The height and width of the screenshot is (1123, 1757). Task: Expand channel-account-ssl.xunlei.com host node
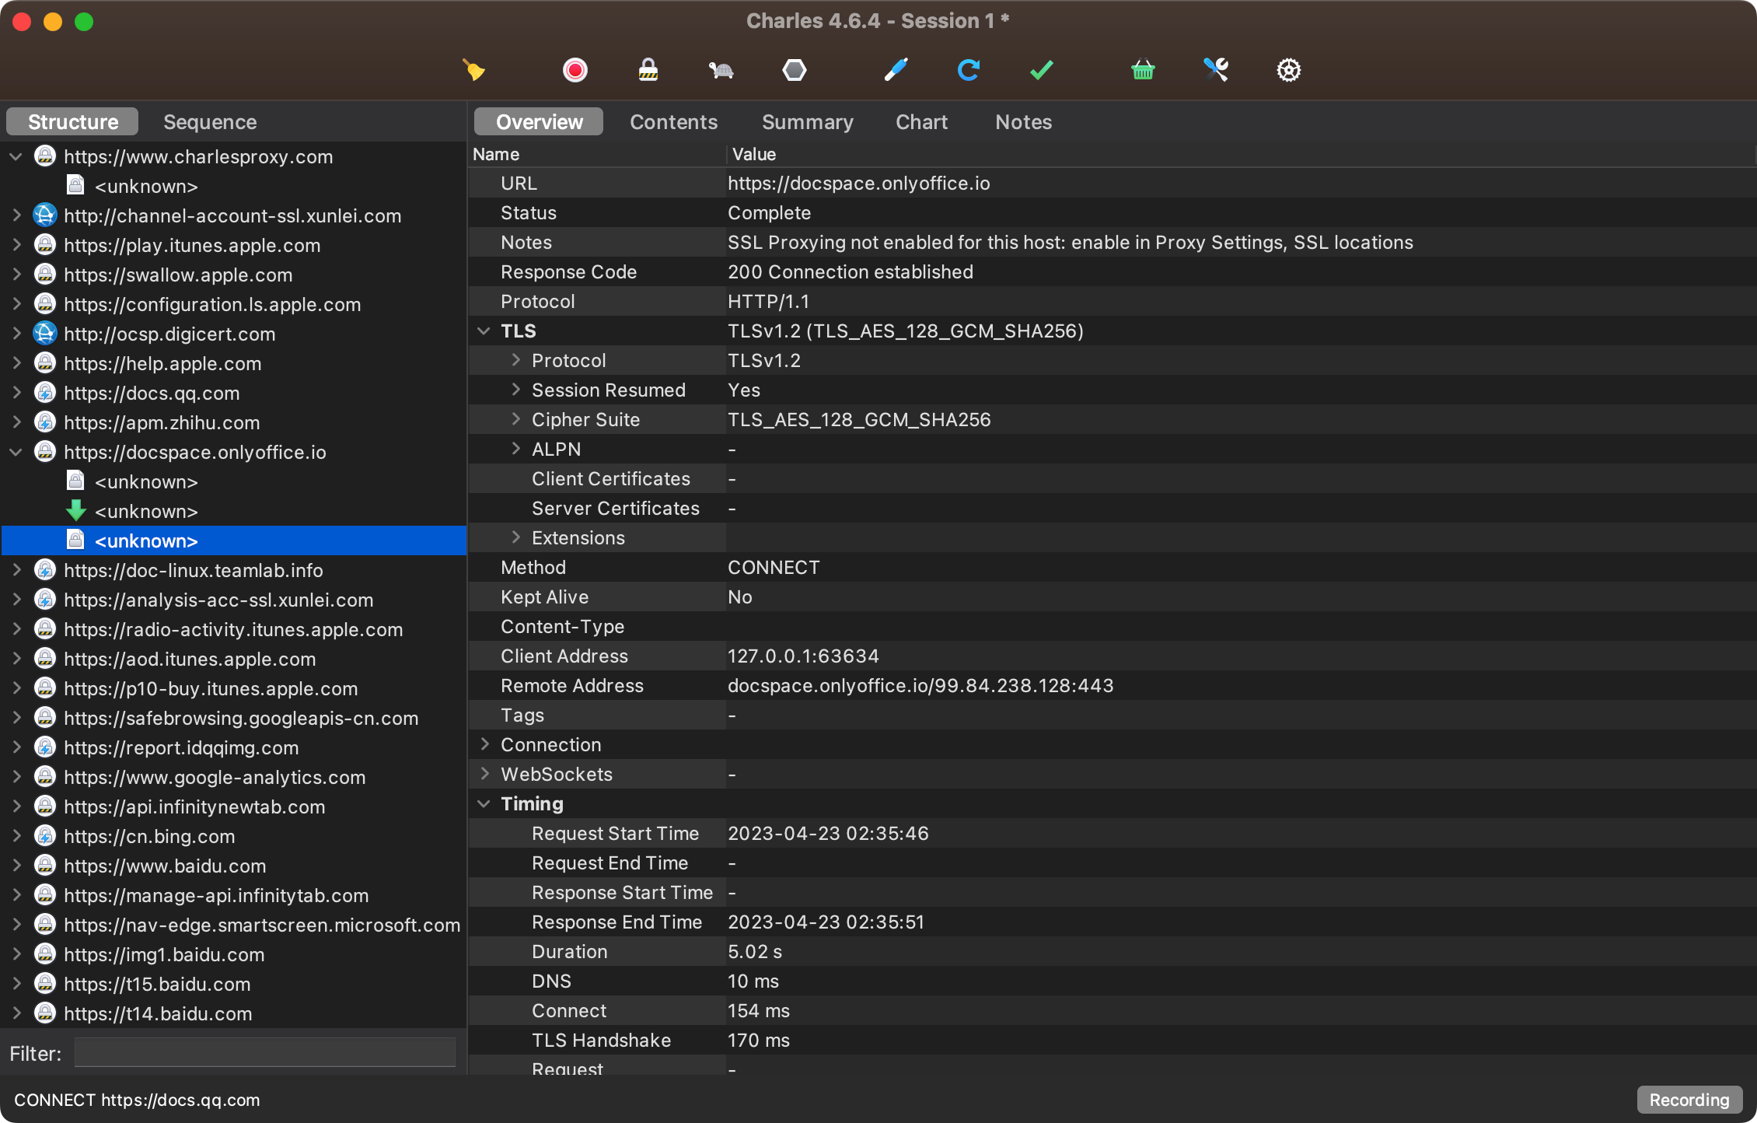pyautogui.click(x=16, y=215)
